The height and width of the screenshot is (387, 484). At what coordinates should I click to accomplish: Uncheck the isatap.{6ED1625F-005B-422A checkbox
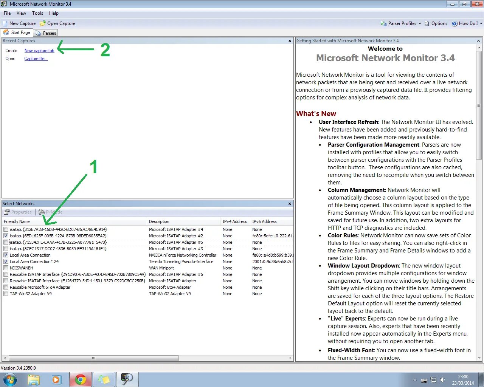click(x=6, y=236)
